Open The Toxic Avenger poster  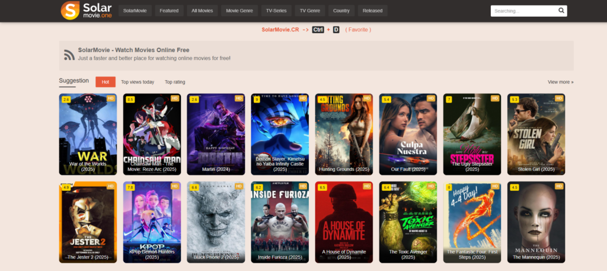coord(408,222)
